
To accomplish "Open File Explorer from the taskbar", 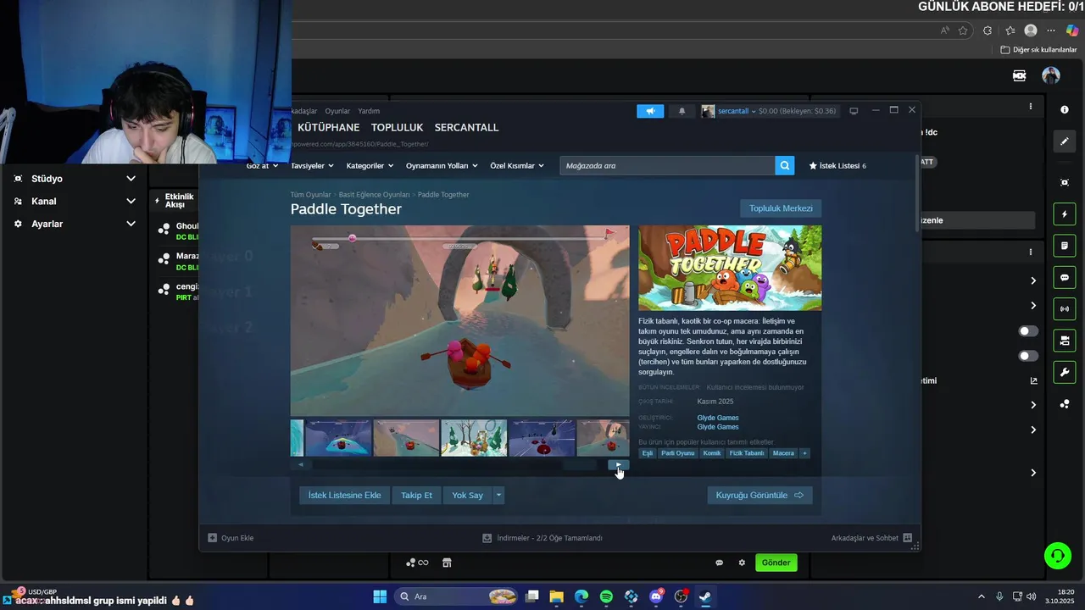I will point(557,596).
